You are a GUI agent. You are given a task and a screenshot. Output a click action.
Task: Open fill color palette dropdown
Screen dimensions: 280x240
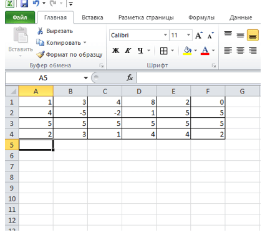click(x=195, y=50)
